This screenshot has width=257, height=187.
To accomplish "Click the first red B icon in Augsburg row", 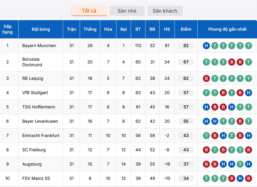I will [206, 164].
